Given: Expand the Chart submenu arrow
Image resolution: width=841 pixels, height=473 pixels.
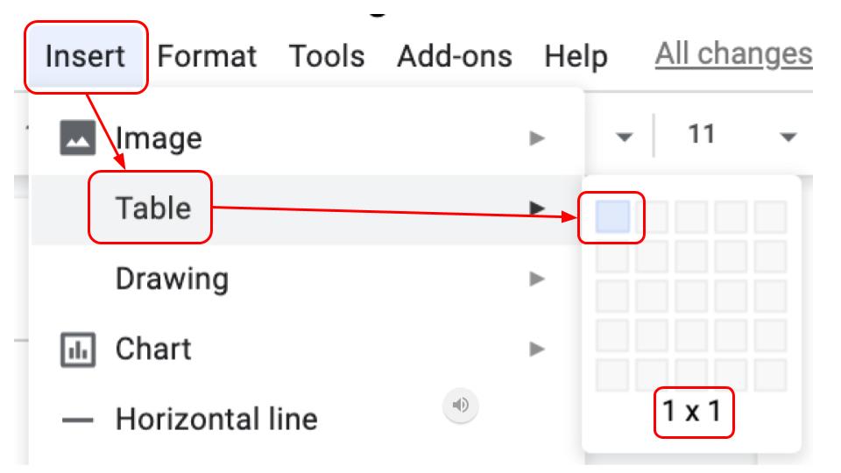Looking at the screenshot, I should [537, 349].
